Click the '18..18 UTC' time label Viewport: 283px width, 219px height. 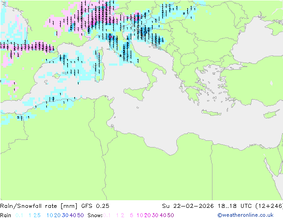pyautogui.click(x=235, y=206)
